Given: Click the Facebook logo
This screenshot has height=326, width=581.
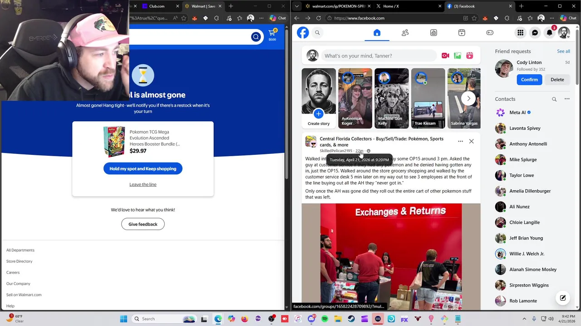Looking at the screenshot, I should coord(303,33).
